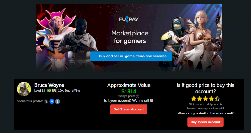Open the FunPay logo in banner
251x133 pixels.
tap(129, 19)
